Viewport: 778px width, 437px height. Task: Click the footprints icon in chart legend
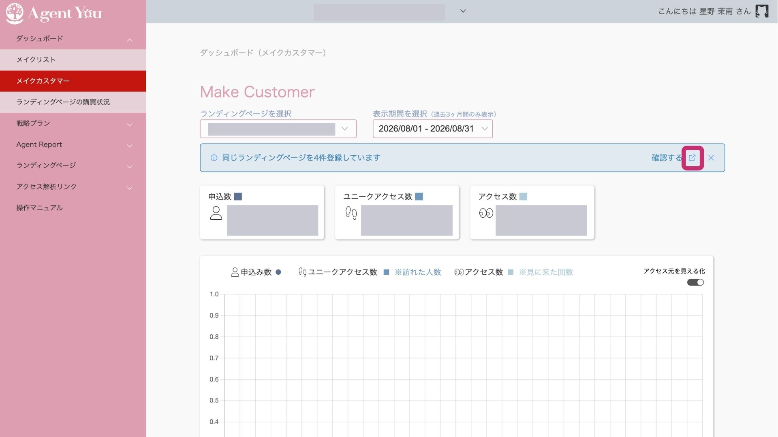302,272
